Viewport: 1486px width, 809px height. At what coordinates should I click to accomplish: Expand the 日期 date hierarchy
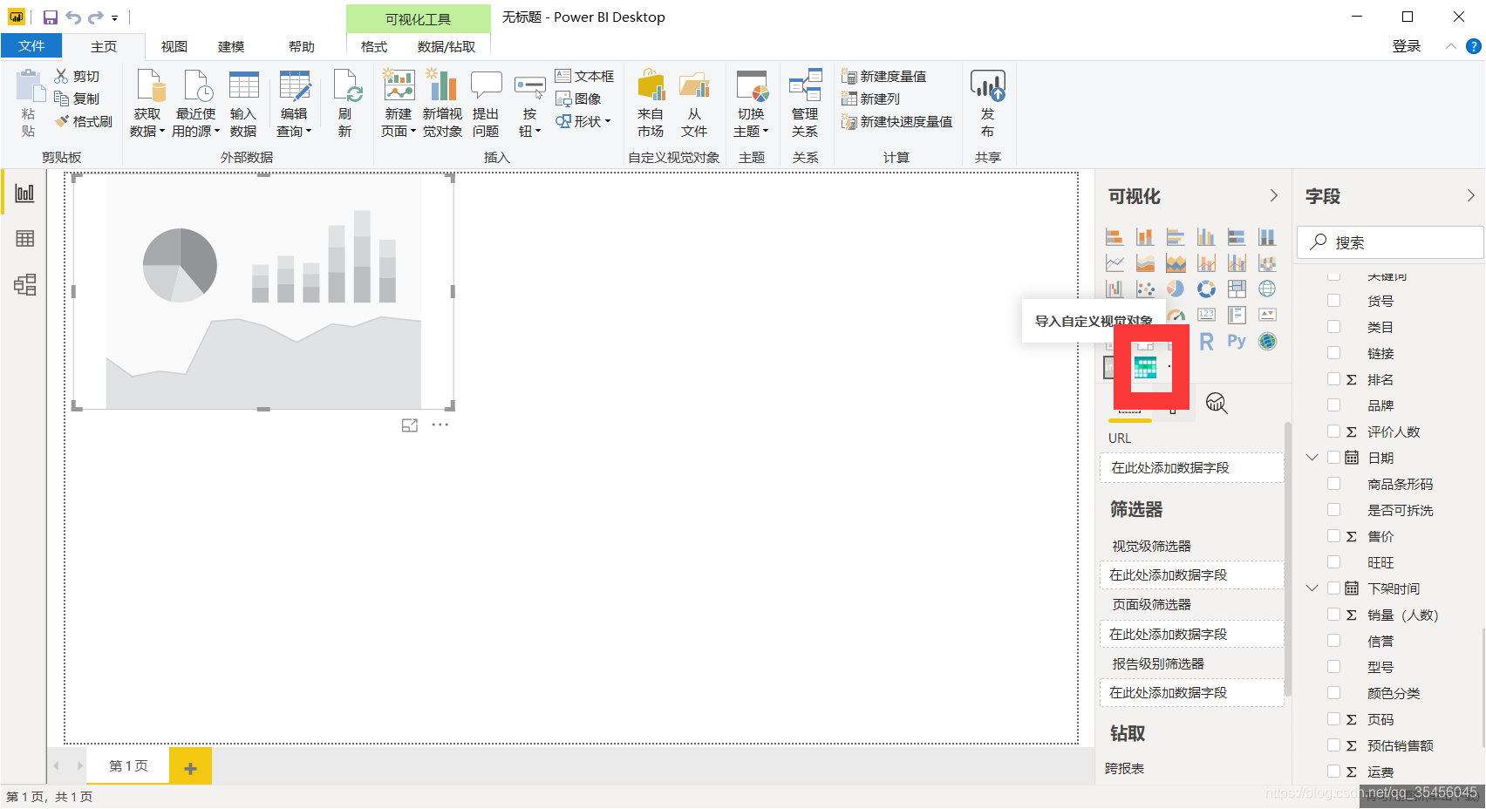pyautogui.click(x=1312, y=457)
